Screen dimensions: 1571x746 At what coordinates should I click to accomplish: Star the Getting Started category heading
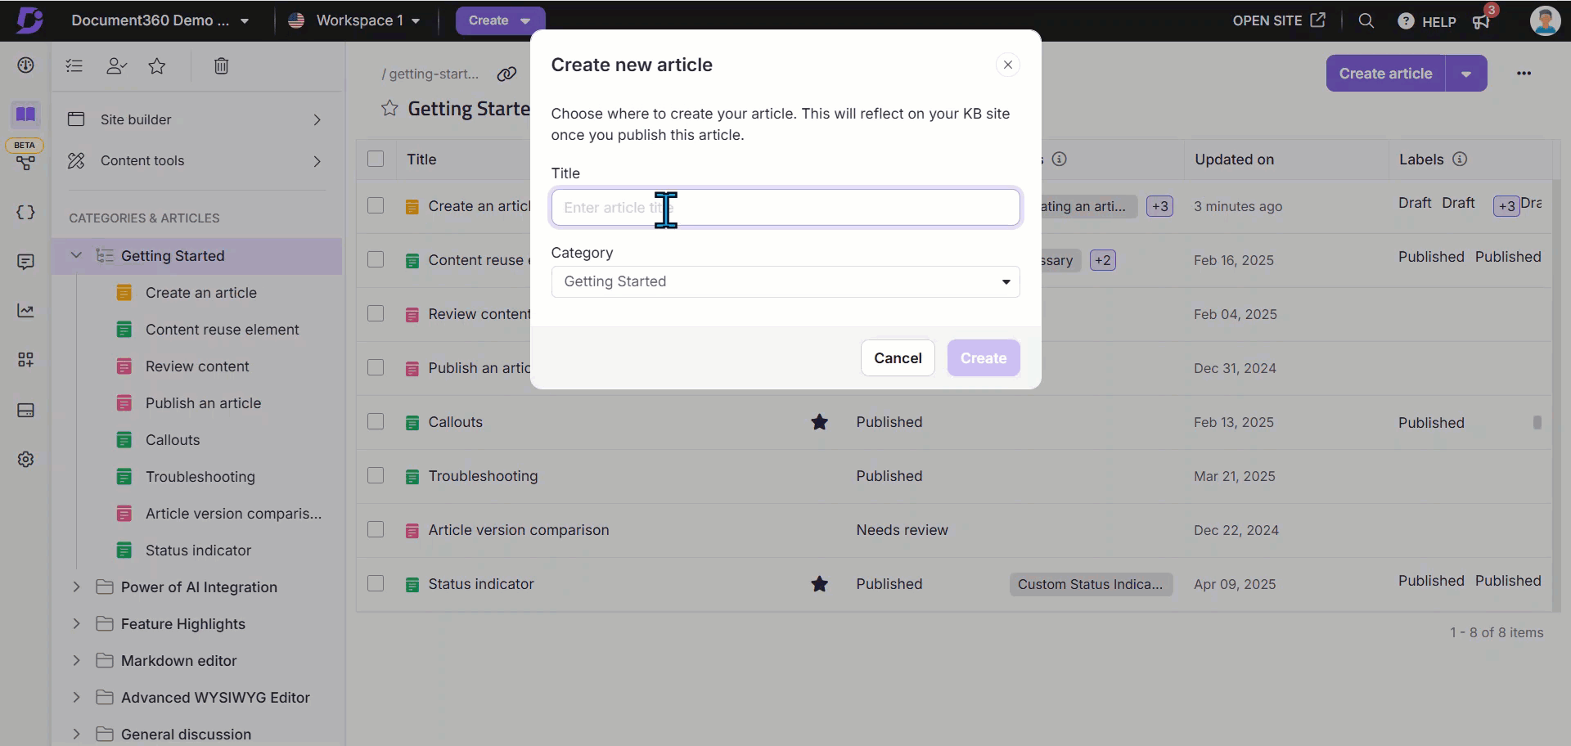[389, 108]
